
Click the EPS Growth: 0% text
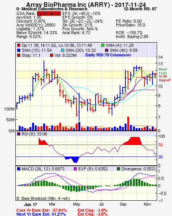click(x=78, y=17)
